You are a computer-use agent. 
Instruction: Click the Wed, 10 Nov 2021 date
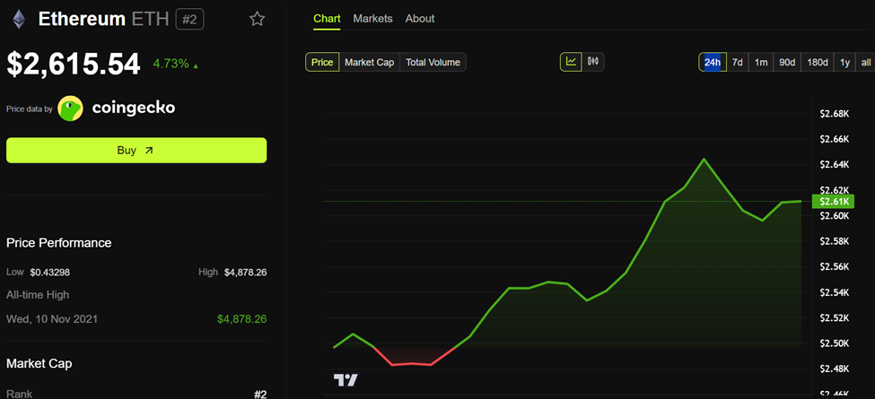pyautogui.click(x=52, y=319)
